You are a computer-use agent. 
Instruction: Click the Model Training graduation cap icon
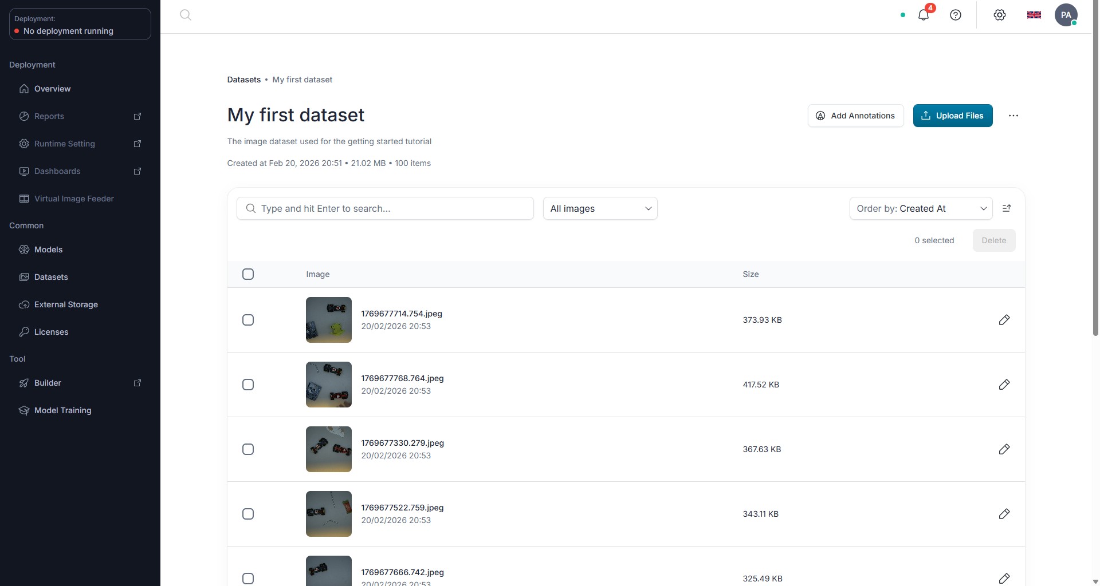coord(24,410)
